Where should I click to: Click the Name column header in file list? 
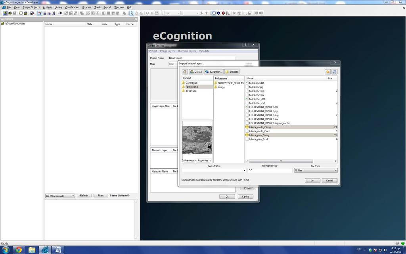point(250,78)
